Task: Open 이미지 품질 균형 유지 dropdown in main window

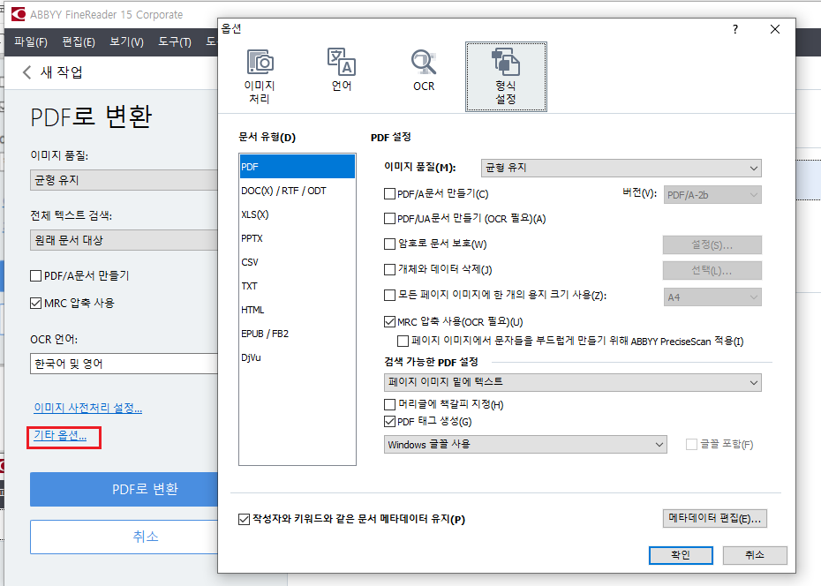Action: (x=124, y=180)
